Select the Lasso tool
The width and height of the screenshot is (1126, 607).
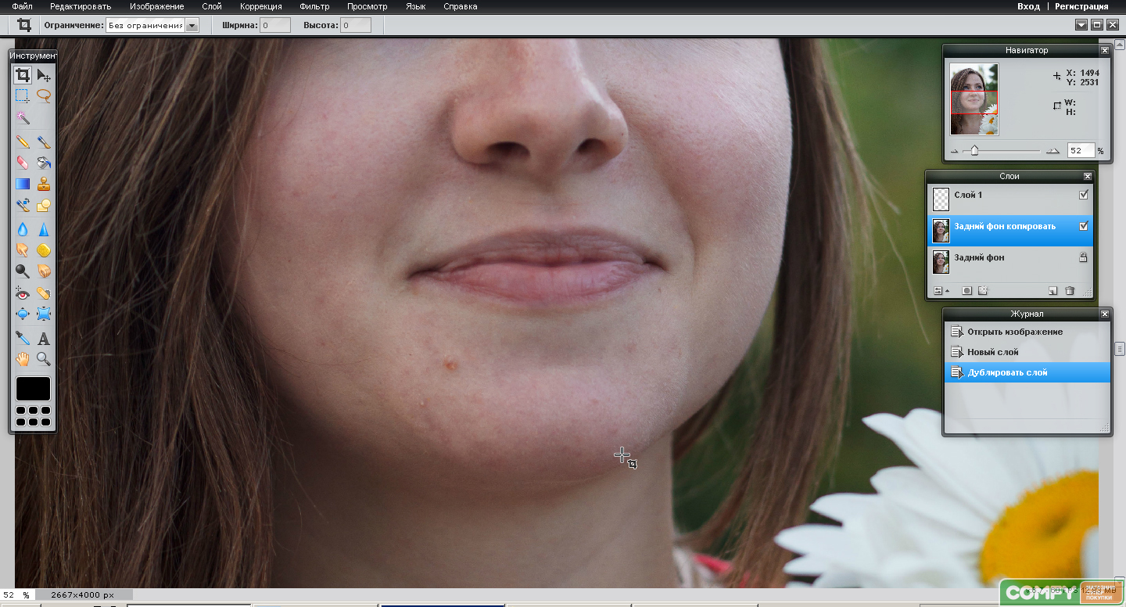[44, 95]
